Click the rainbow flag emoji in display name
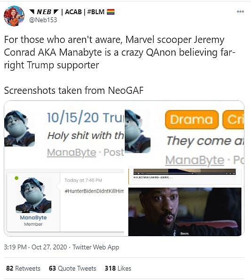The image size is (251, 280). [x=111, y=12]
